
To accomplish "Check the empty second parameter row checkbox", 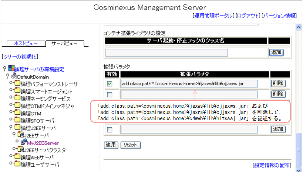I will coord(110,94).
